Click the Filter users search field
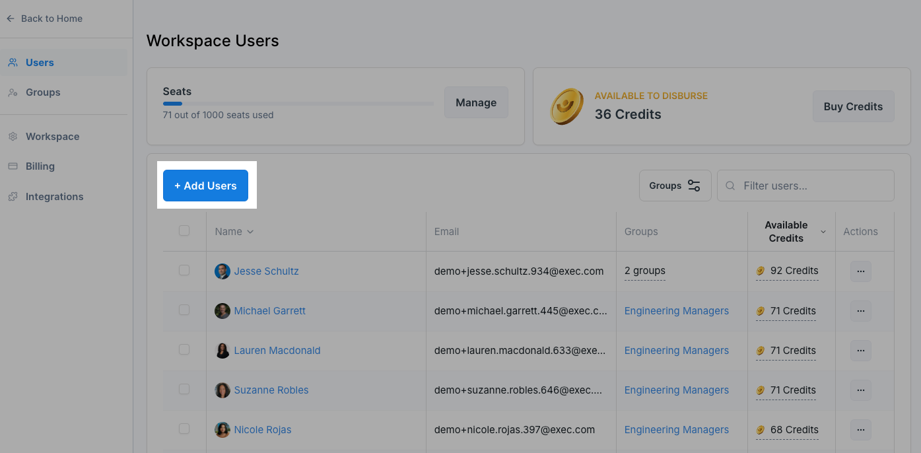Viewport: 921px width, 453px height. coord(805,186)
